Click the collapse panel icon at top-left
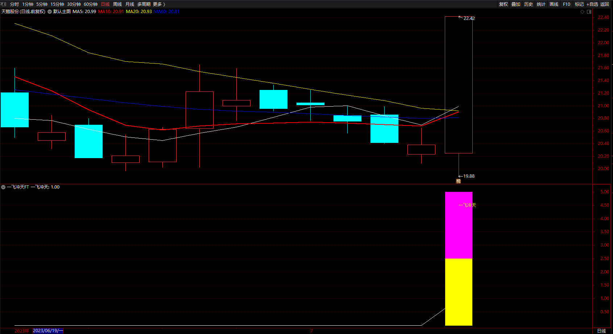The height and width of the screenshot is (334, 613). point(4,4)
